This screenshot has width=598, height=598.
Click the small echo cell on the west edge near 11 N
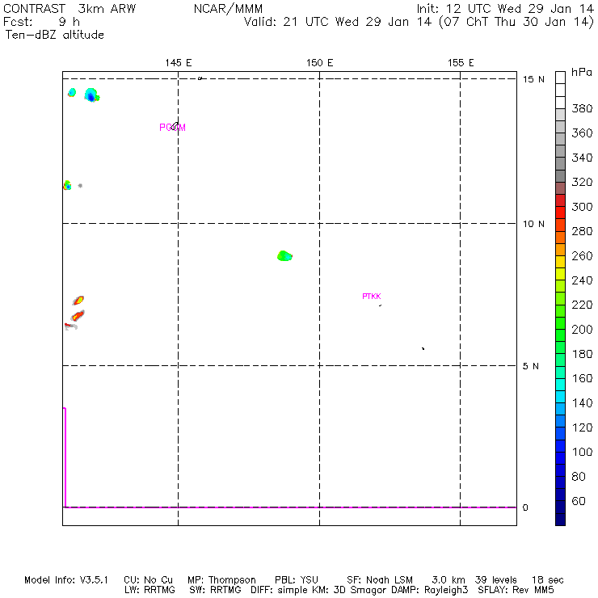[x=67, y=185]
